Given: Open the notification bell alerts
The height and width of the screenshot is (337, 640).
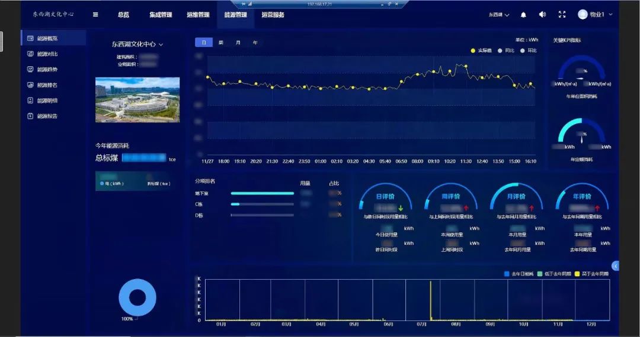Looking at the screenshot, I should pos(523,15).
